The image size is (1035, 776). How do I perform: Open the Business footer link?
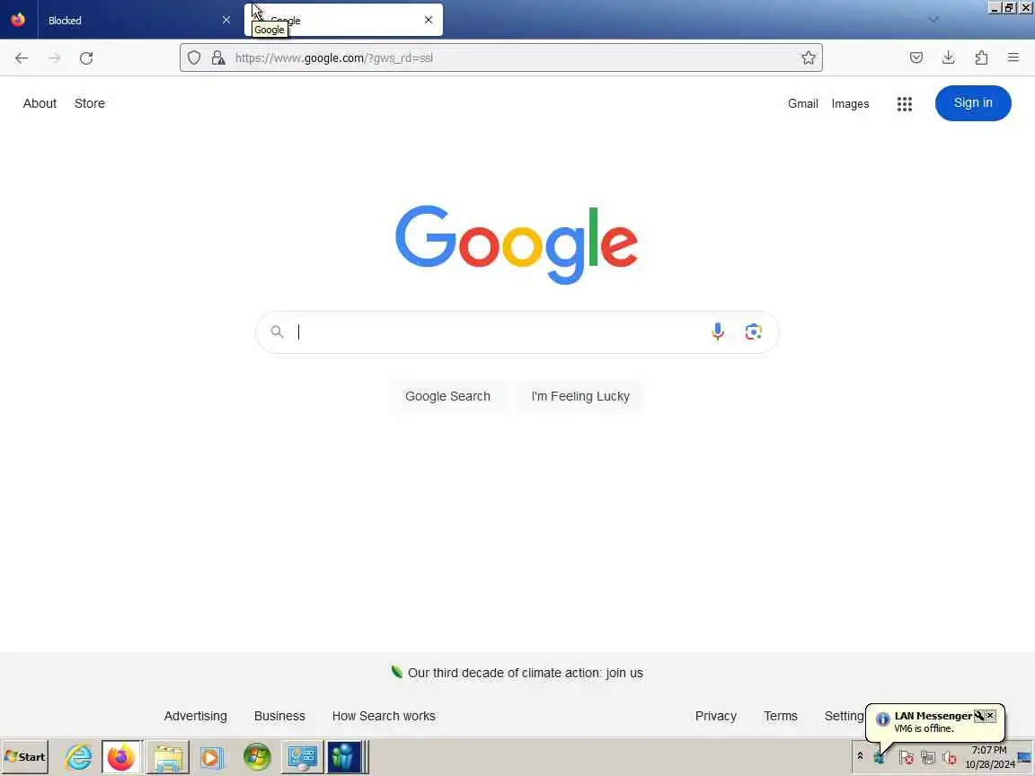coord(280,716)
